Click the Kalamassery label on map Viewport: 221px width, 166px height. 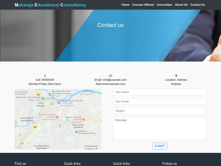42,146
